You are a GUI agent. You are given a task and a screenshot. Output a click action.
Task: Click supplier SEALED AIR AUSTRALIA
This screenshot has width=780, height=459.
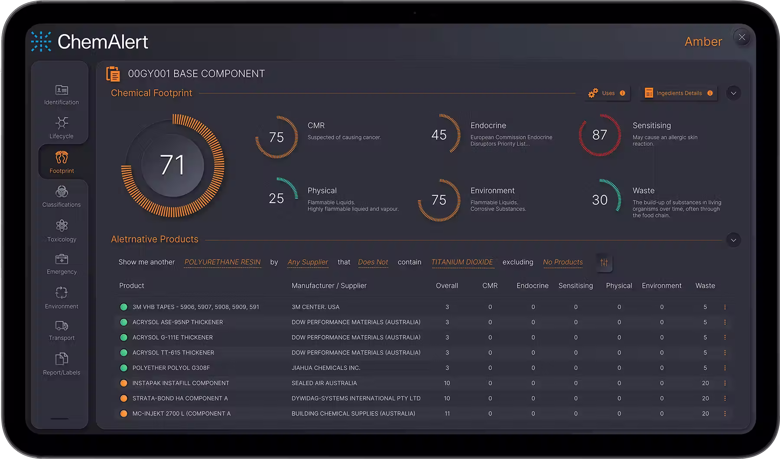[324, 383]
